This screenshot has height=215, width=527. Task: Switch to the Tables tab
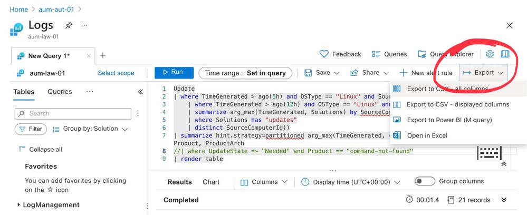(24, 92)
